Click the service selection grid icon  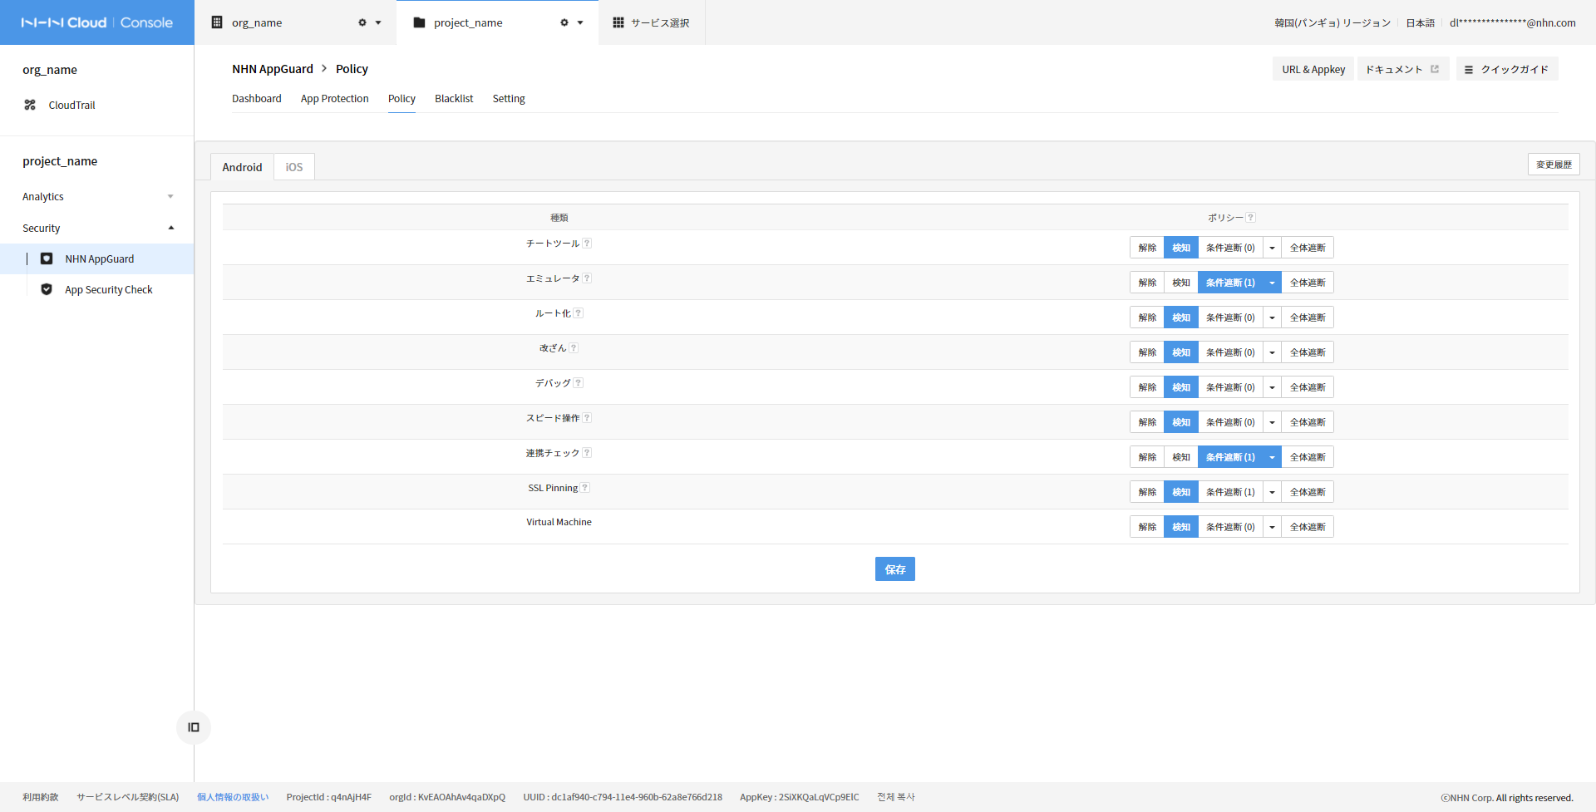(x=618, y=22)
